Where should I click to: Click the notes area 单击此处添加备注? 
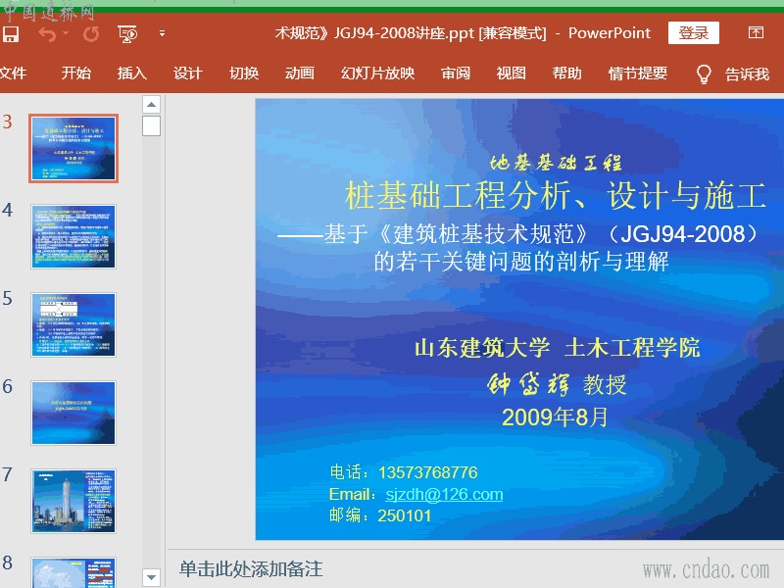pos(251,569)
